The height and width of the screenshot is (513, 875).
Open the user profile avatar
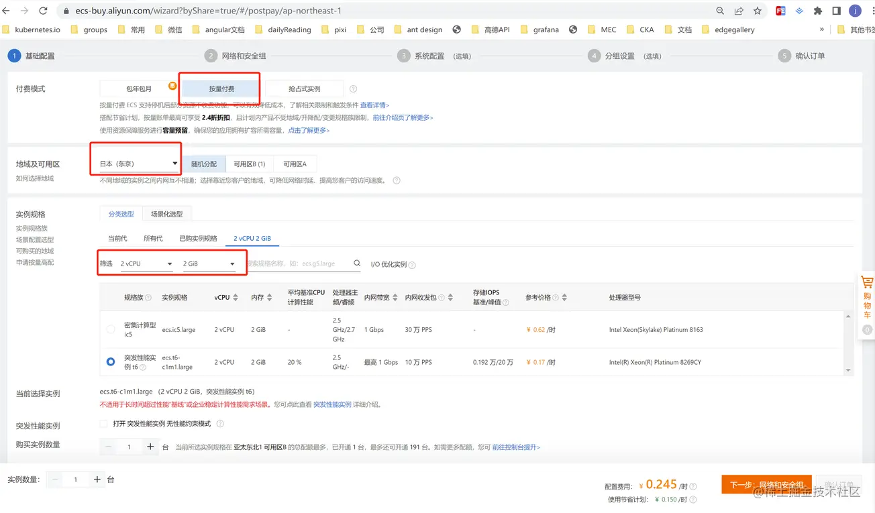click(x=856, y=11)
